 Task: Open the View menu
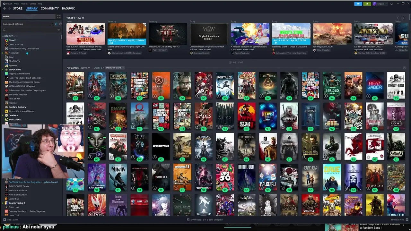[x=16, y=4]
